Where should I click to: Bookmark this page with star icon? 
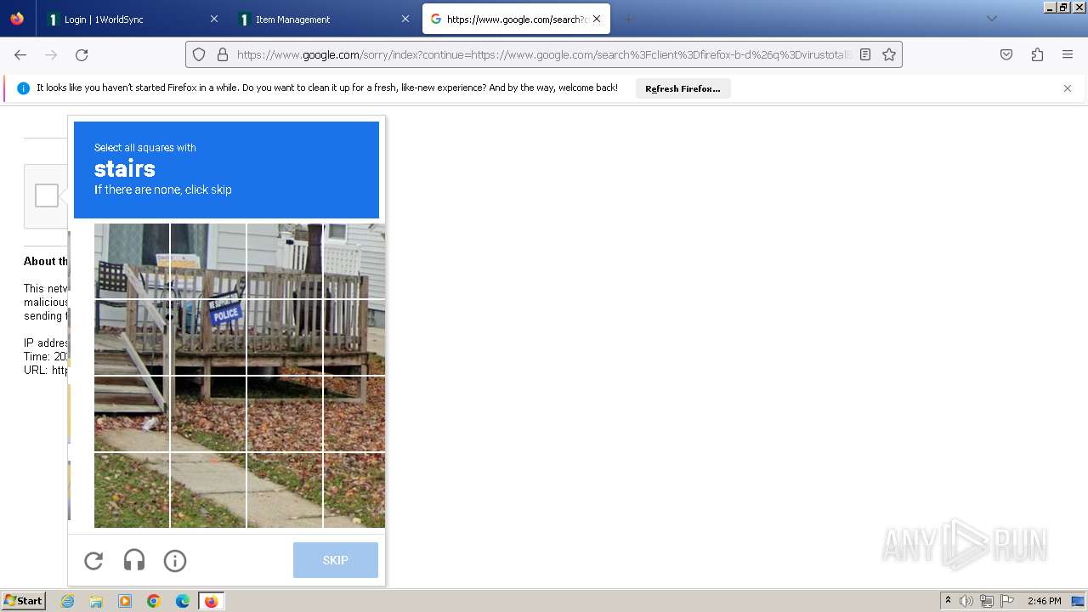tap(889, 54)
